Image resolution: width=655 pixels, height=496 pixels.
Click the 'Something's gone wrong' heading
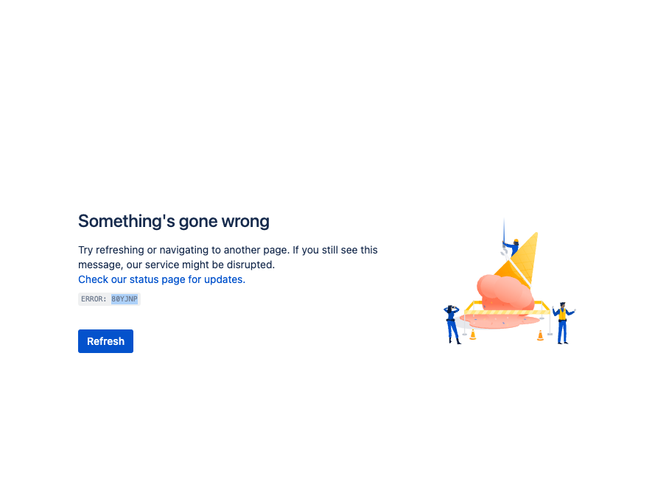point(174,221)
